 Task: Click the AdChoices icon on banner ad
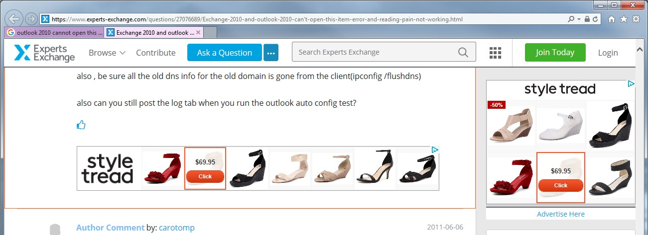pos(434,150)
